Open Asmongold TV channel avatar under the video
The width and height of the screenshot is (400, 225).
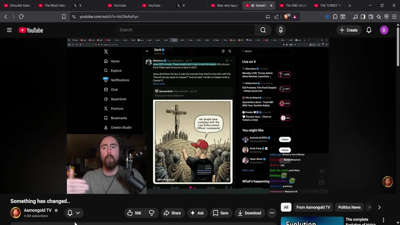[16, 213]
